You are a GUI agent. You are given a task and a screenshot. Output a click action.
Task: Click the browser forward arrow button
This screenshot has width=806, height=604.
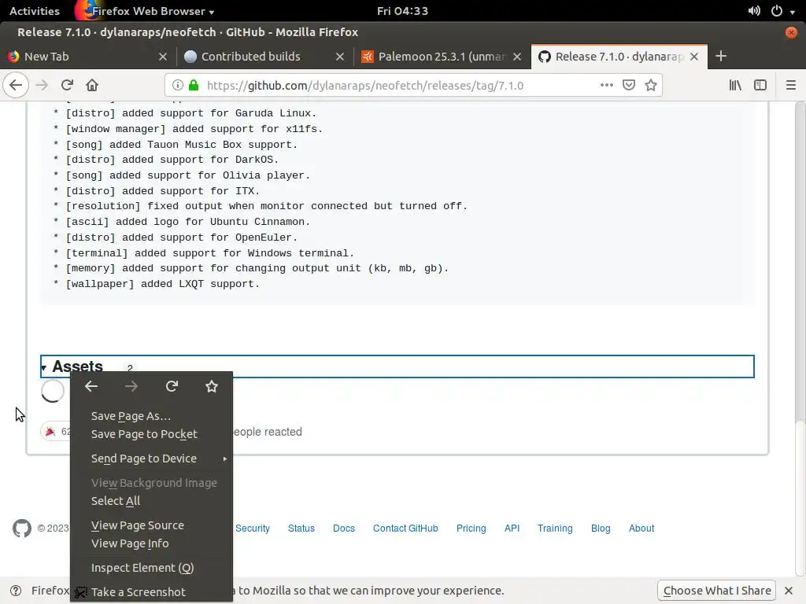pos(42,85)
